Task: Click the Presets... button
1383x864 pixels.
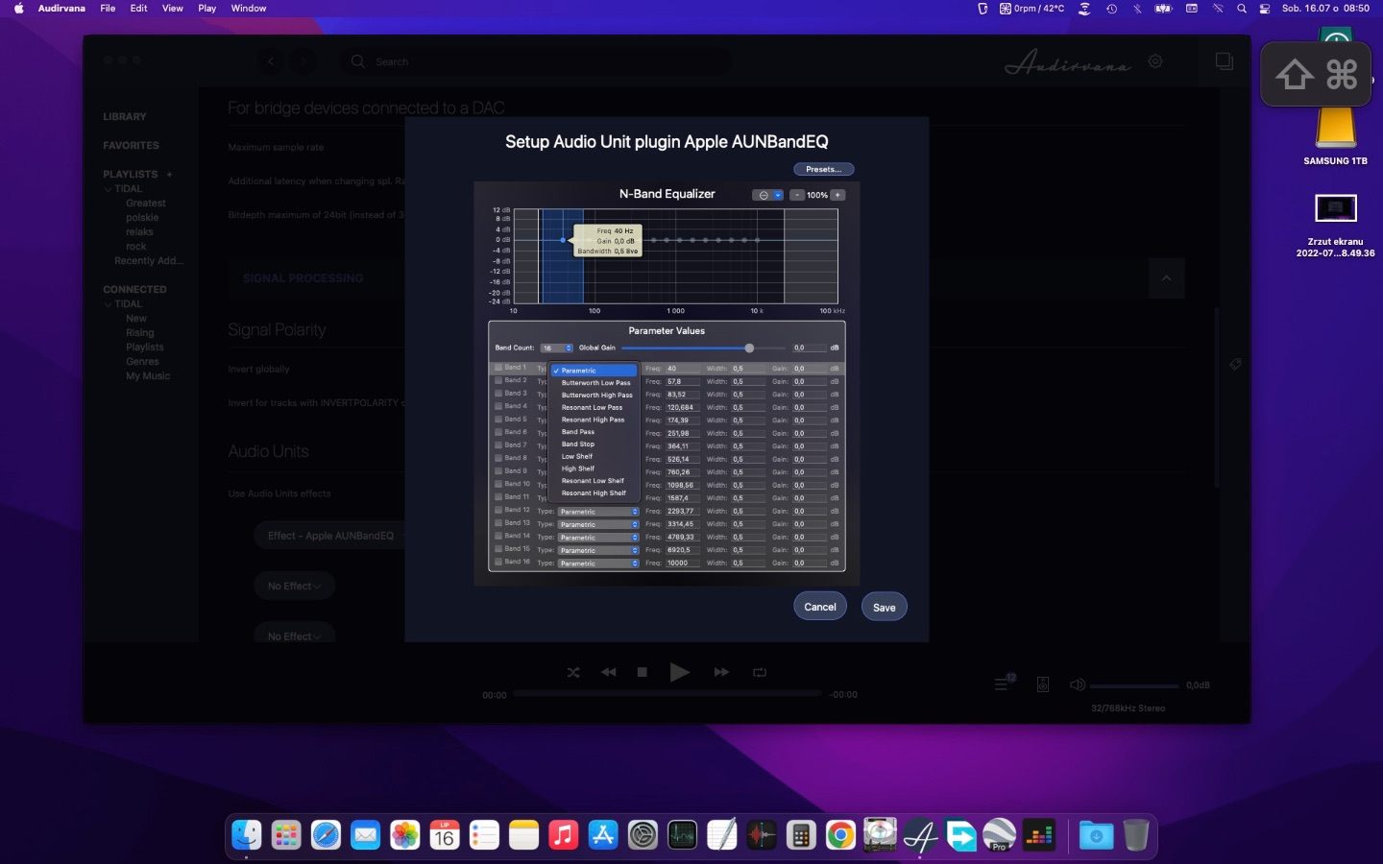Action: tap(823, 169)
